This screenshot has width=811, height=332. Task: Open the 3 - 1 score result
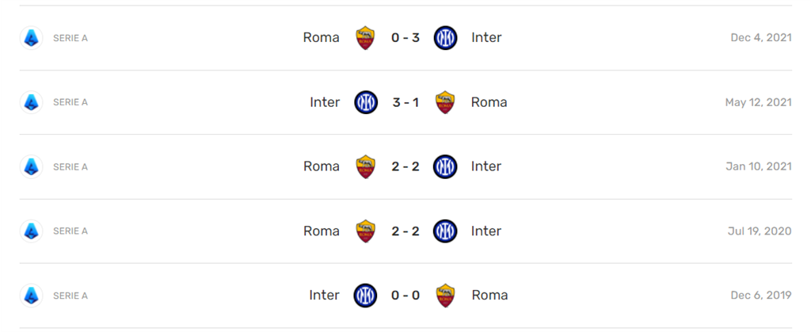[405, 102]
